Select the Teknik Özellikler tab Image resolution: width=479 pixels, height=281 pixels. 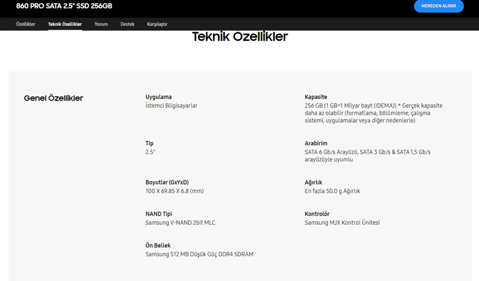coord(65,24)
